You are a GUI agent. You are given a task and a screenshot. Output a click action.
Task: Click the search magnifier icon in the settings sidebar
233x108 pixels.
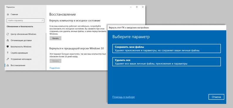point(43,20)
